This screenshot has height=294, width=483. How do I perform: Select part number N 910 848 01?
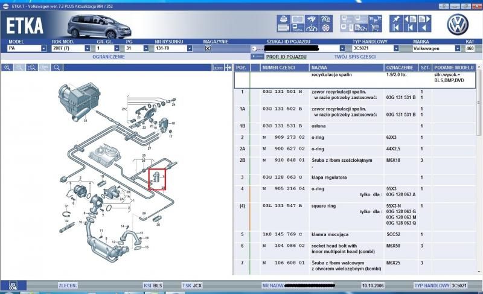click(283, 161)
